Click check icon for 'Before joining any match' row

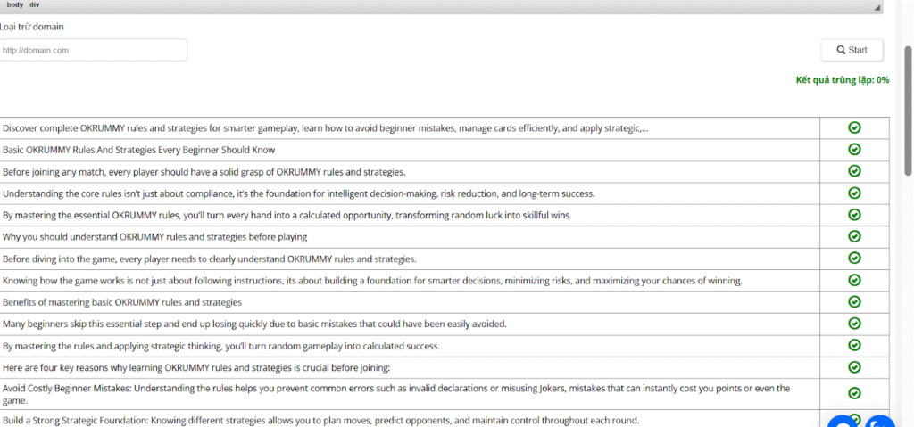coord(854,171)
